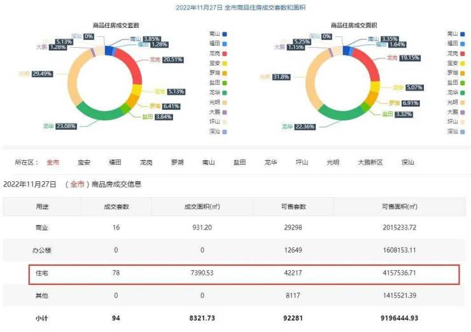
Task: Switch to the 宝安 district tab
Action: (x=84, y=162)
